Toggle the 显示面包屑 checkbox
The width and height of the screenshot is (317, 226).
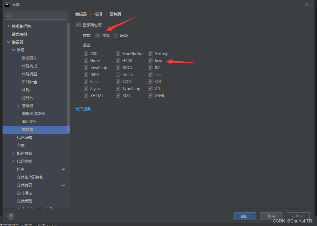pos(78,25)
